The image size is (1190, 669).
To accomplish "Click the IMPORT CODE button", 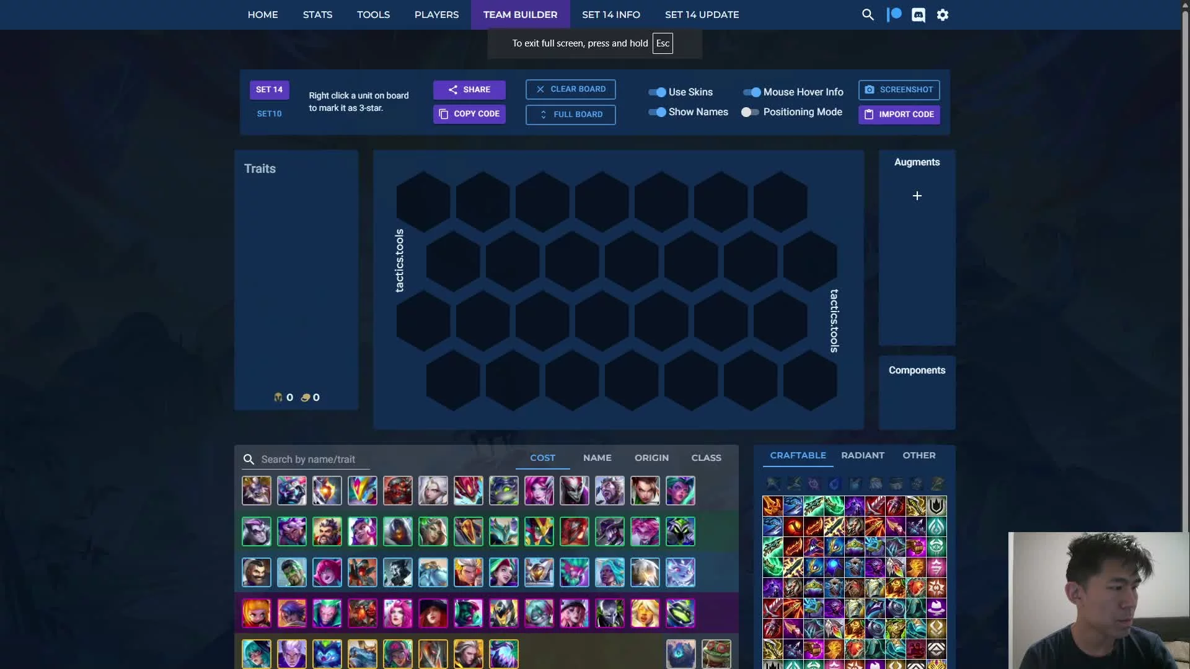I will click(x=899, y=115).
